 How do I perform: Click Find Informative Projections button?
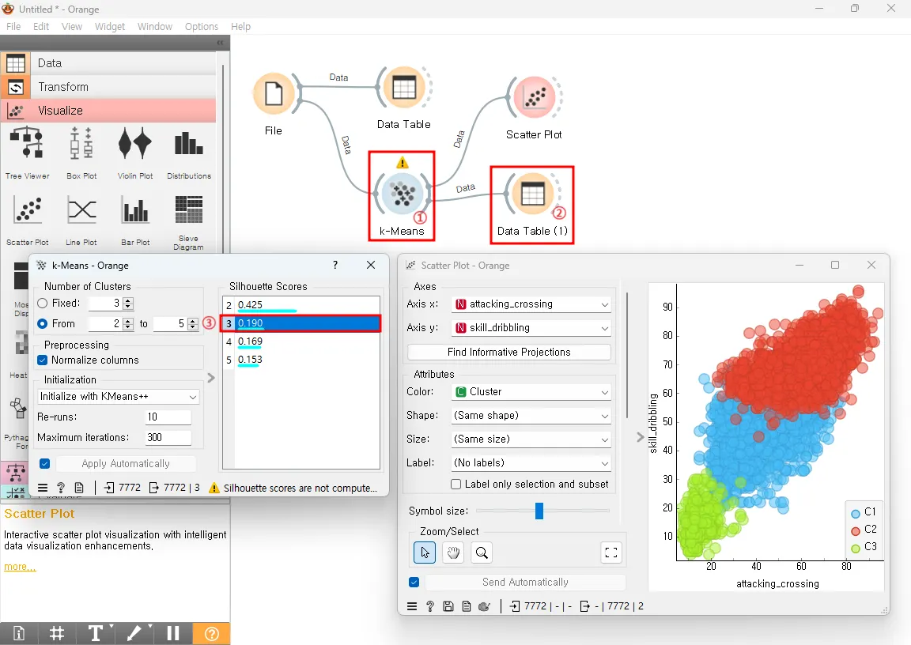(x=509, y=353)
